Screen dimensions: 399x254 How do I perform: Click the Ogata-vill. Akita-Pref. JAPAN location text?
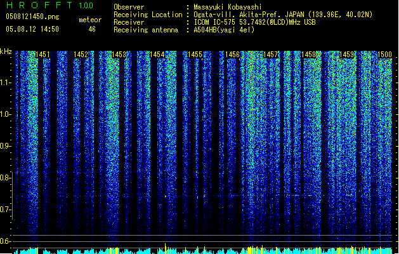tap(283, 15)
